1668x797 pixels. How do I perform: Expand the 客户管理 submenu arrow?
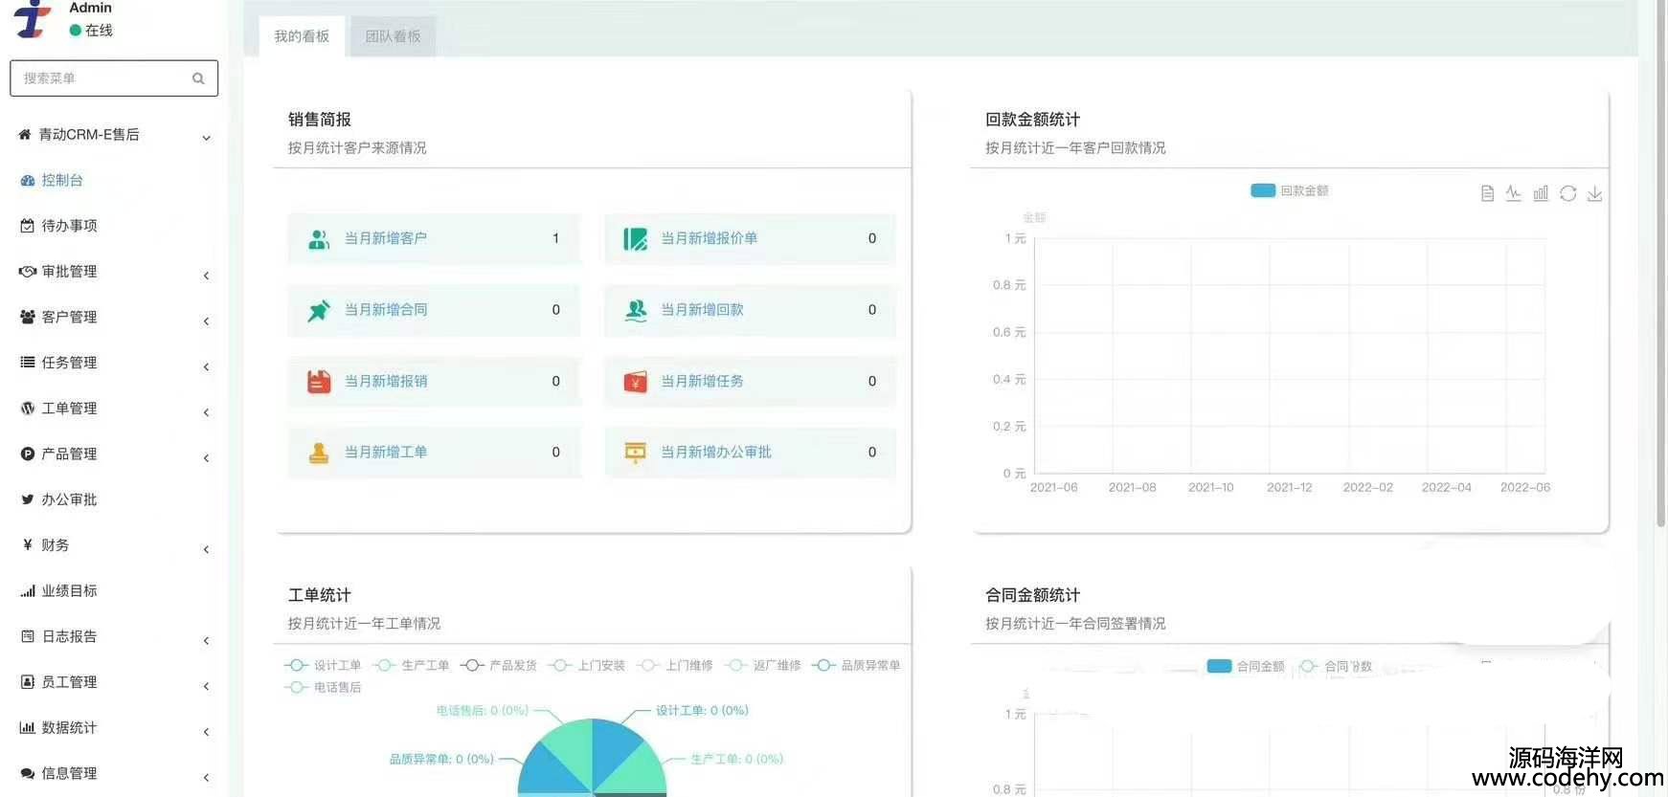coord(206,321)
